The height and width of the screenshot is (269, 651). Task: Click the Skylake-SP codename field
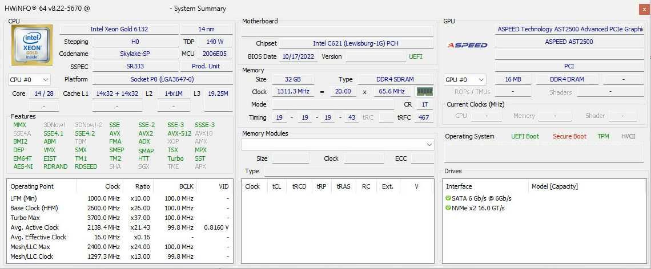tap(135, 54)
